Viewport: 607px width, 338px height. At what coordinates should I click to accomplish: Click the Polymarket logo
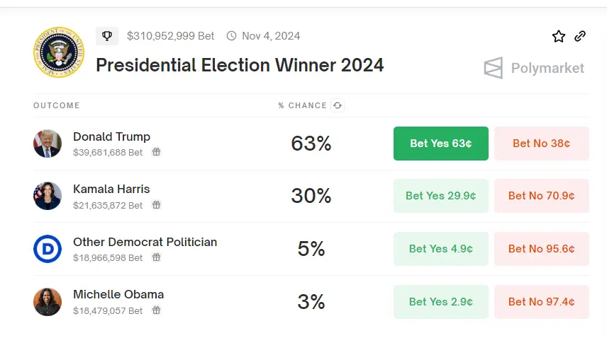point(534,68)
